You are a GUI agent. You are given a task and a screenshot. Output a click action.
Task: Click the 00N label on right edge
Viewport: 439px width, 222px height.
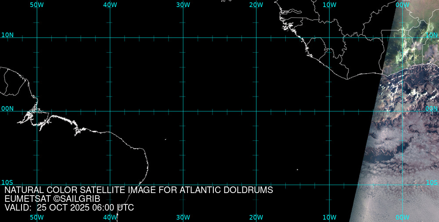[x=432, y=108]
